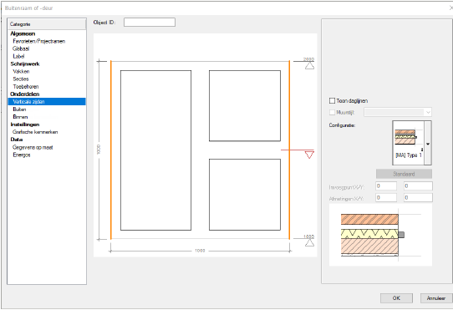Open the Muurstijl dropdown list

[x=398, y=112]
